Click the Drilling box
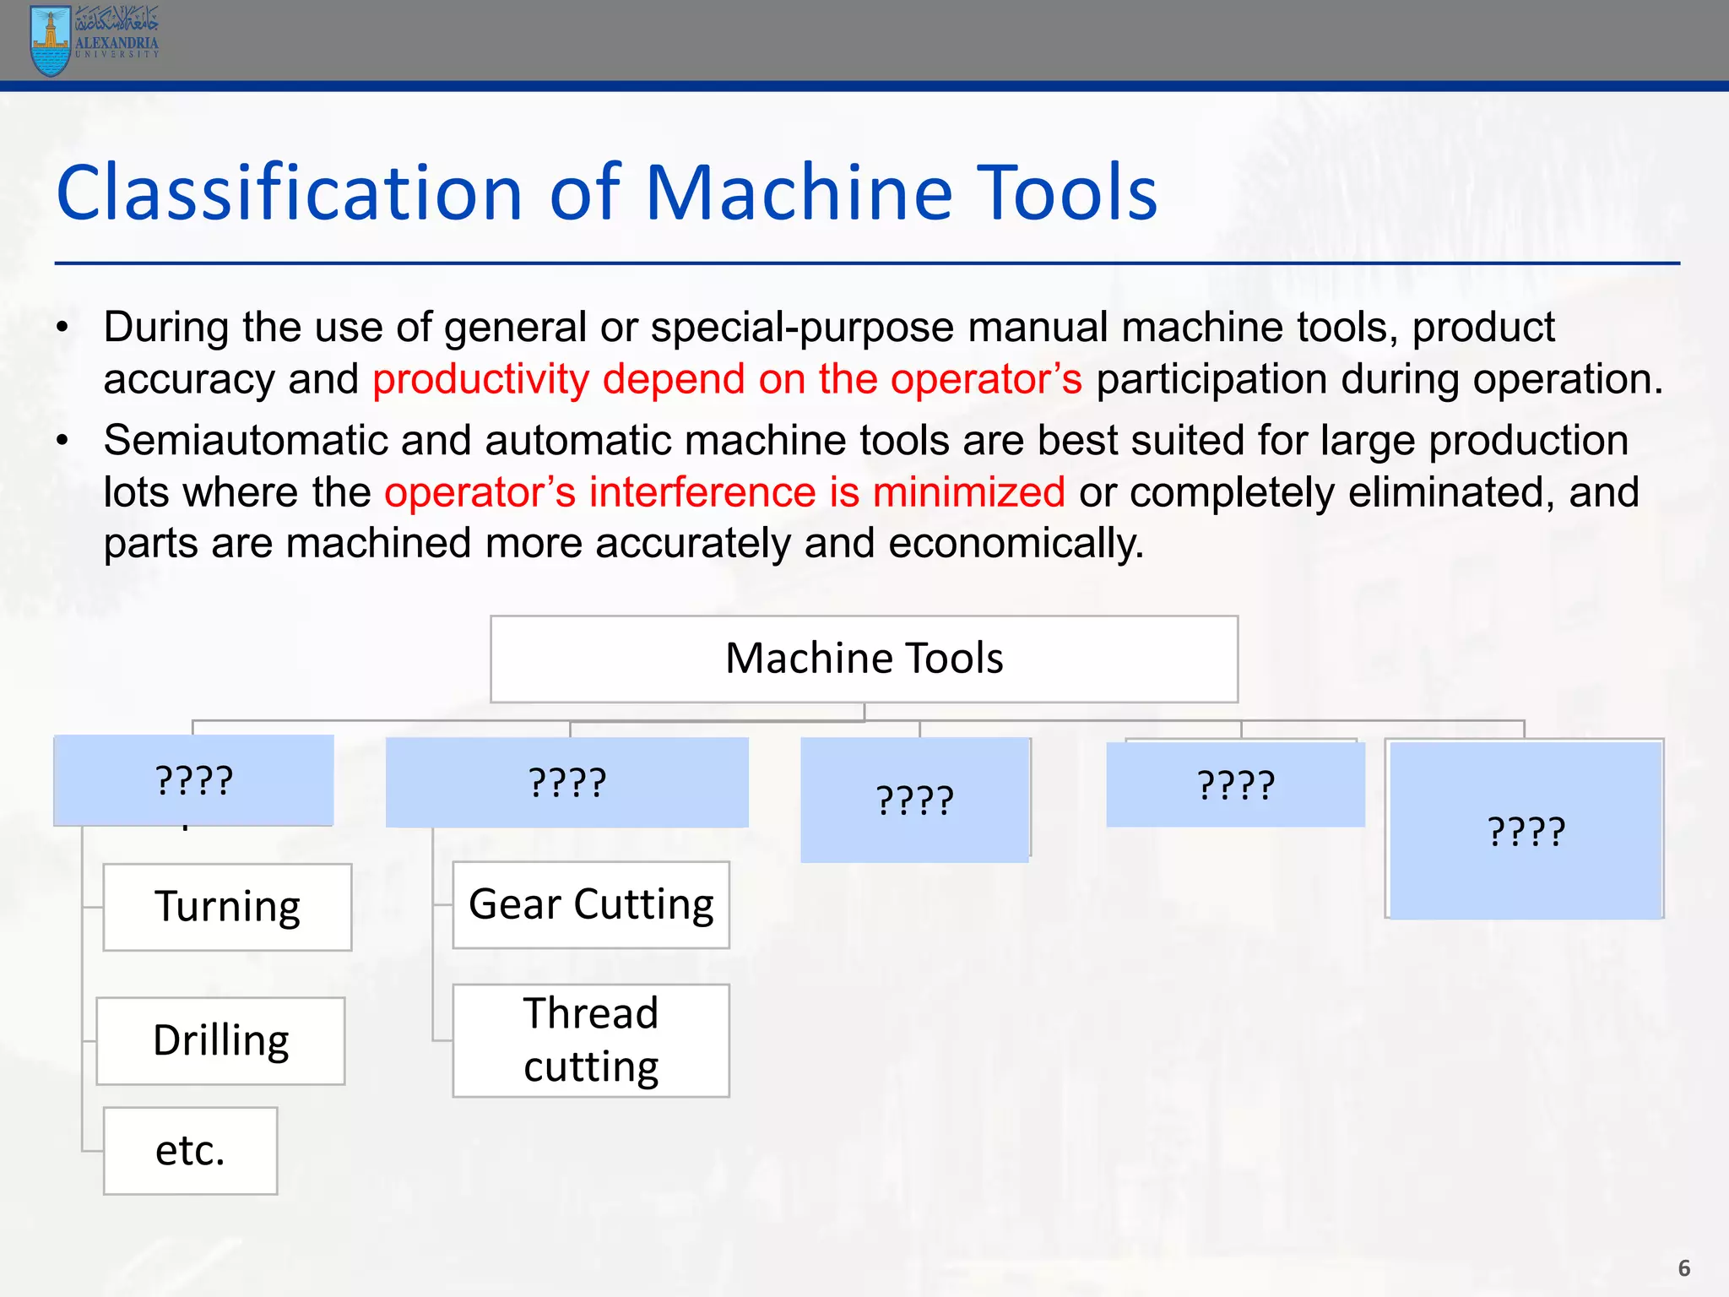The image size is (1729, 1297). [220, 1040]
